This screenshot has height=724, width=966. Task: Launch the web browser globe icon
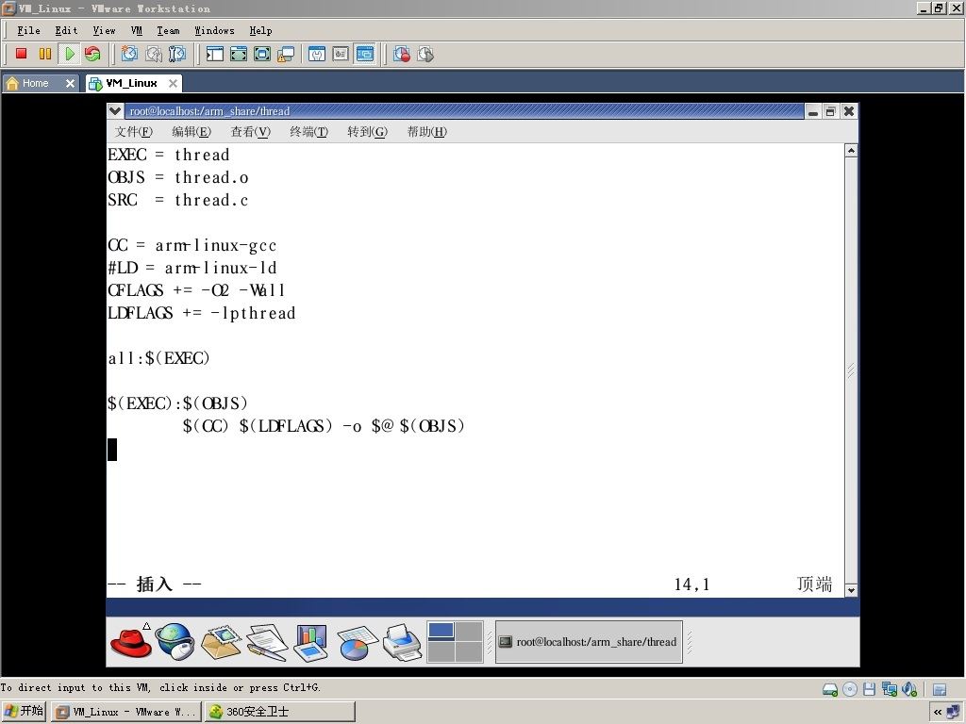coord(175,641)
